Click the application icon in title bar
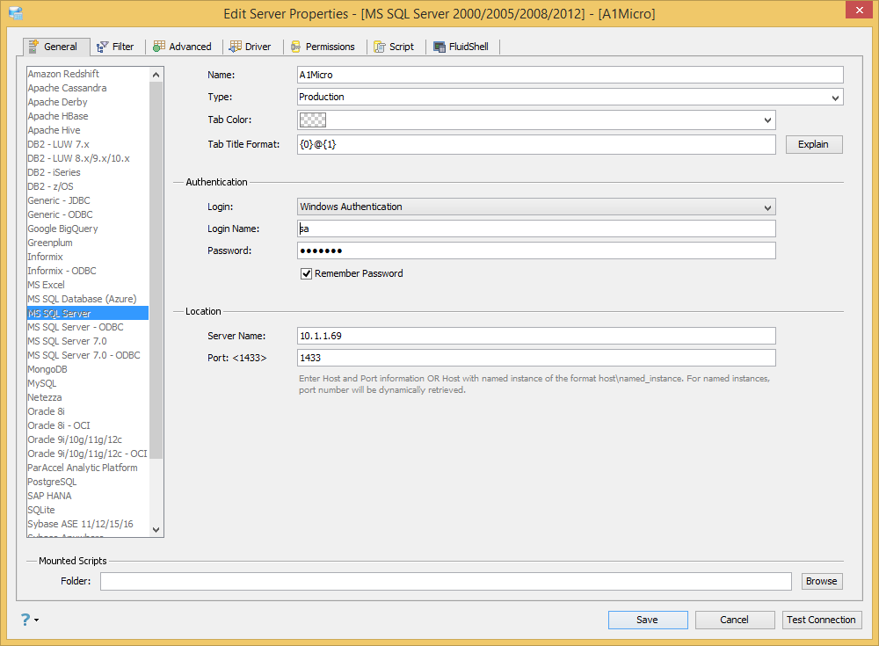The height and width of the screenshot is (646, 879). 16,13
